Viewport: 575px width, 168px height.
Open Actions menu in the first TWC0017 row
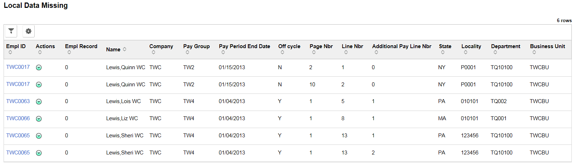[39, 67]
